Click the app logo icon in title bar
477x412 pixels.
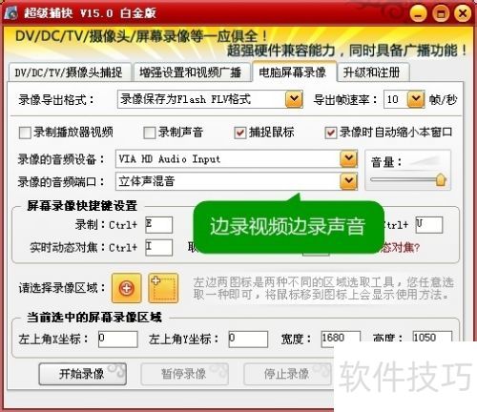click(x=10, y=12)
